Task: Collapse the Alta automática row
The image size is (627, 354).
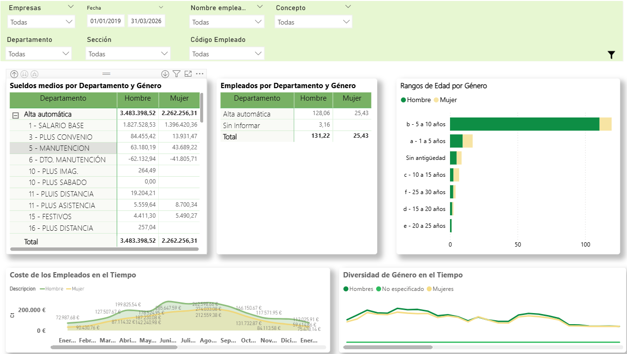Action: point(15,115)
